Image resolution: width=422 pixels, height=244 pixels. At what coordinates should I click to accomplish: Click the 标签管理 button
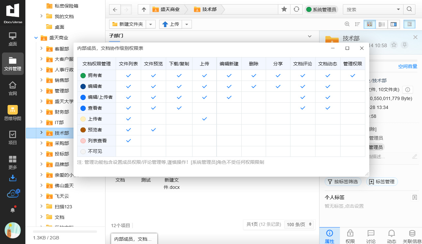click(x=382, y=182)
